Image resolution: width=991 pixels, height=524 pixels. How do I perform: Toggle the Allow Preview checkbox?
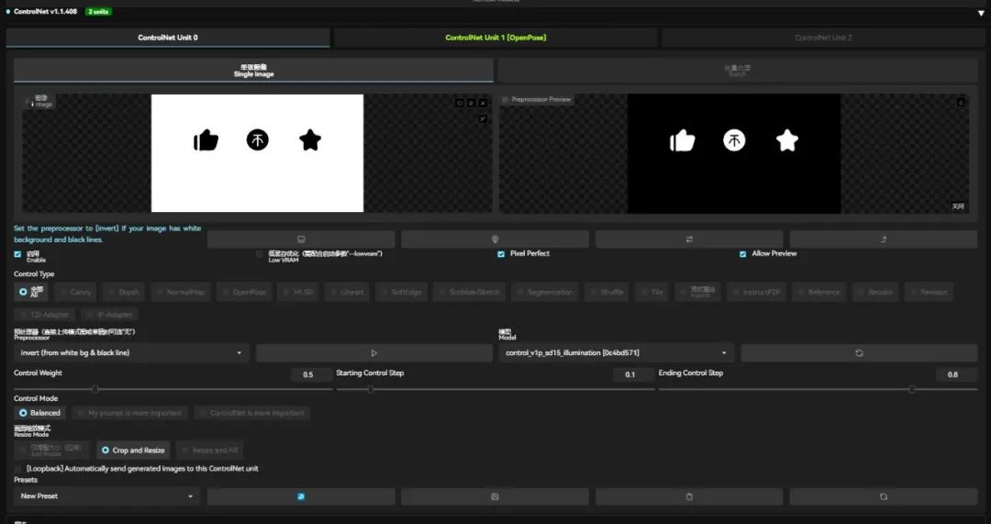742,254
